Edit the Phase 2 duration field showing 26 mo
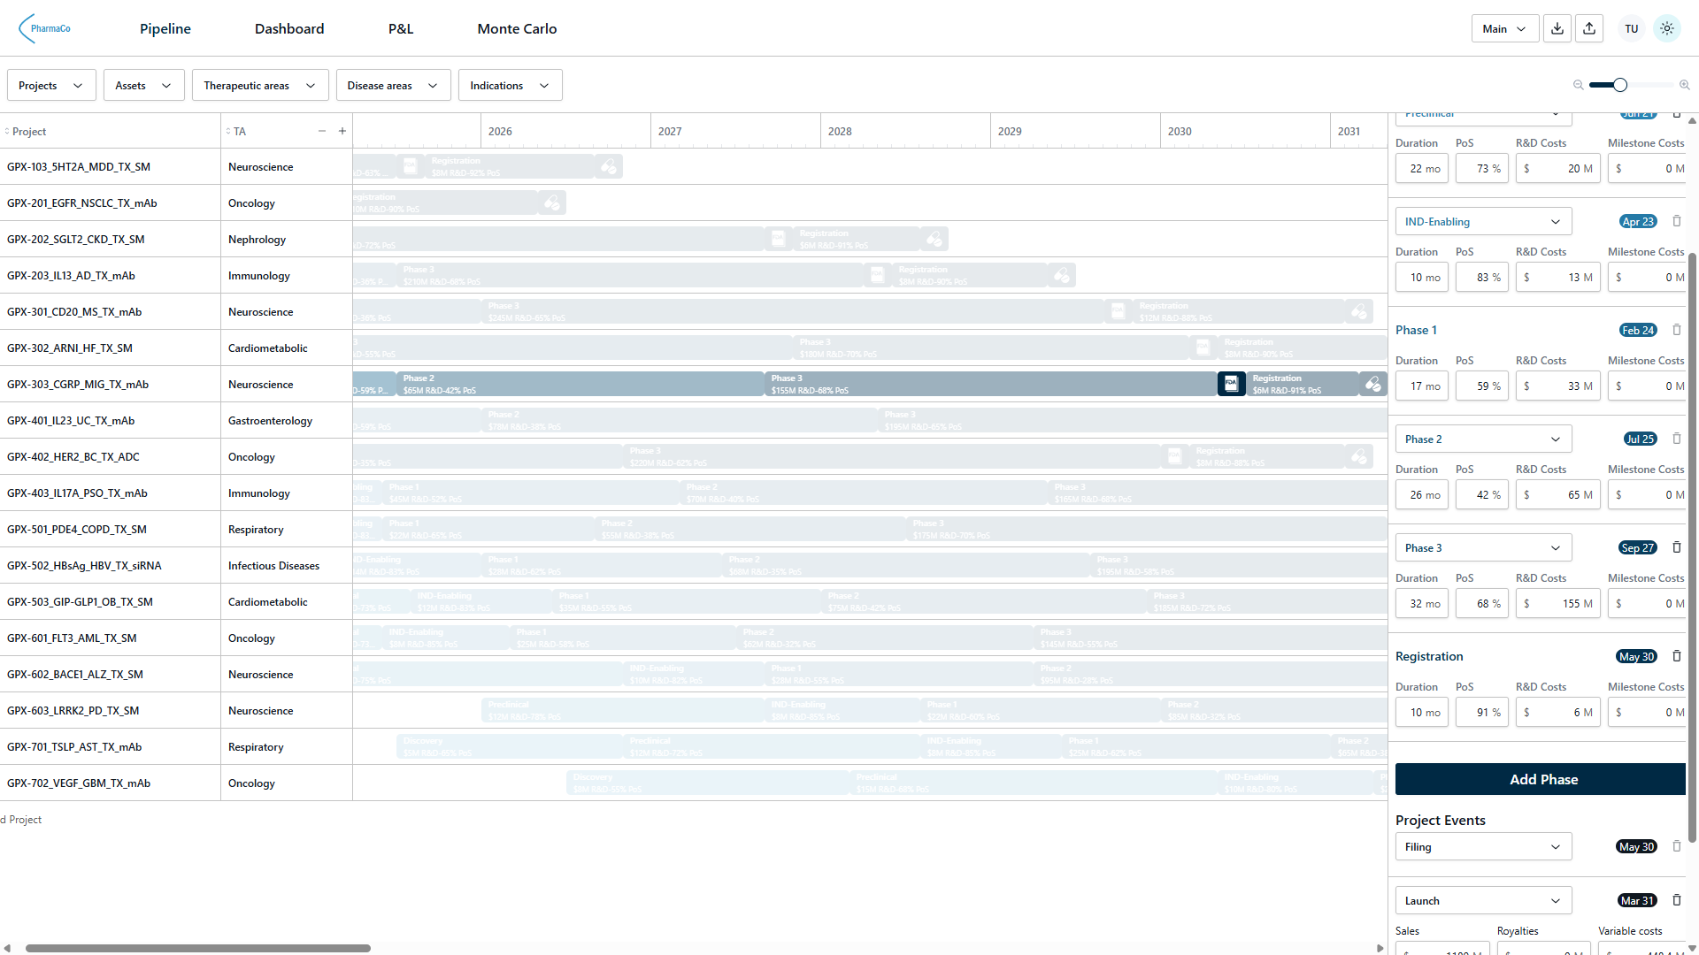The width and height of the screenshot is (1699, 955). (1421, 494)
